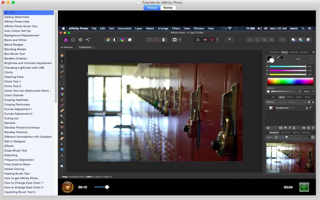Select the Hand (view) tool
Image resolution: width=320 pixels, height=200 pixels.
point(62,55)
